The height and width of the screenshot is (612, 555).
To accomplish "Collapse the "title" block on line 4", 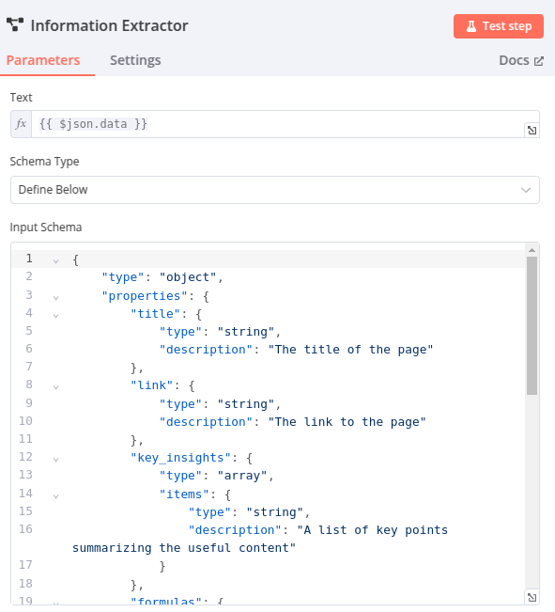I will (55, 316).
